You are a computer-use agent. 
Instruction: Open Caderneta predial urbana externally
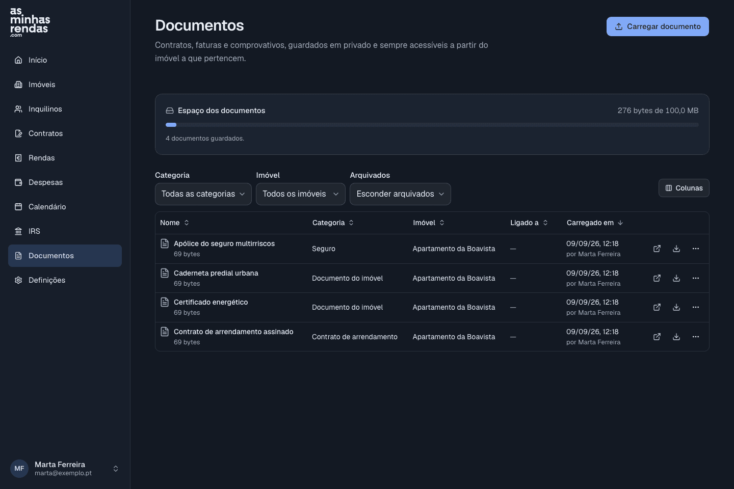[x=657, y=278]
